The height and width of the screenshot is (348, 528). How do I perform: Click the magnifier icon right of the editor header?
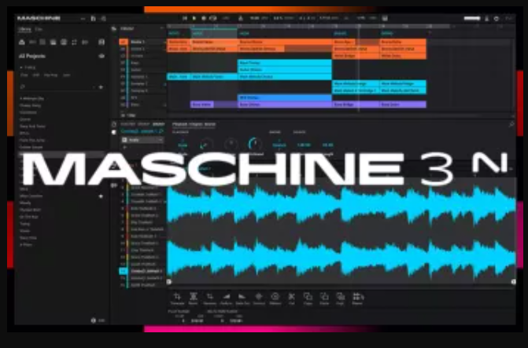click(x=511, y=124)
